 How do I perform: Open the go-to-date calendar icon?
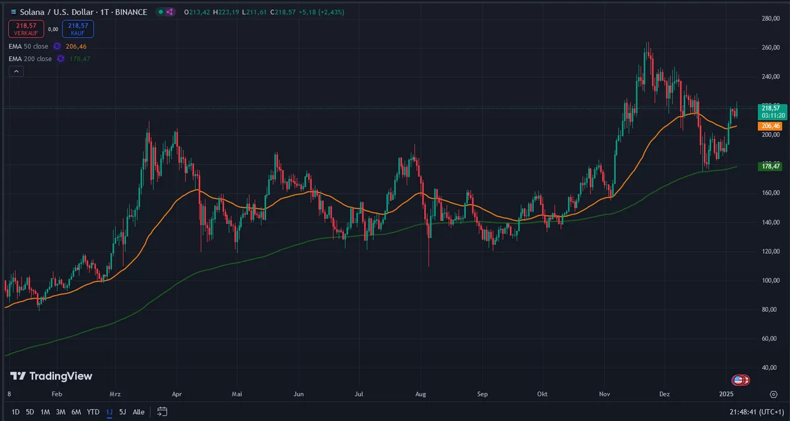162,411
